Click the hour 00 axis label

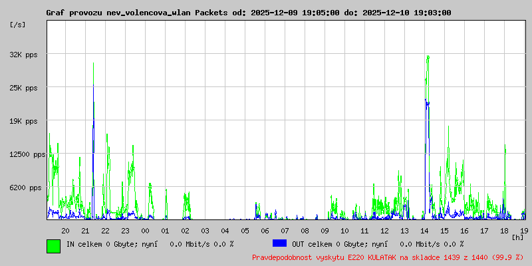[145, 231]
